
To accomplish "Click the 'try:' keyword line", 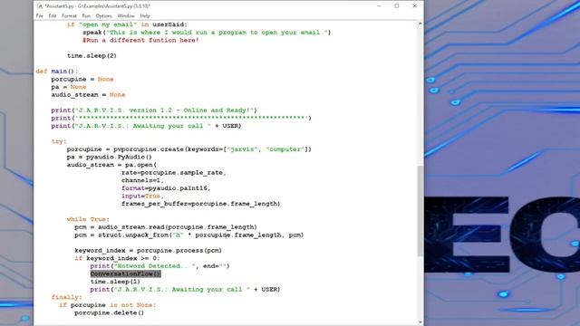I will click(59, 141).
